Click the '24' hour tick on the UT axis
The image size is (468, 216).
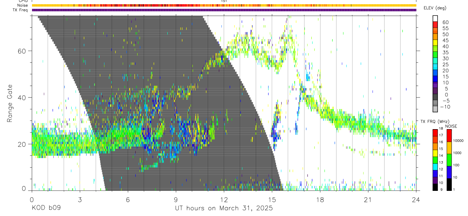coord(416,199)
